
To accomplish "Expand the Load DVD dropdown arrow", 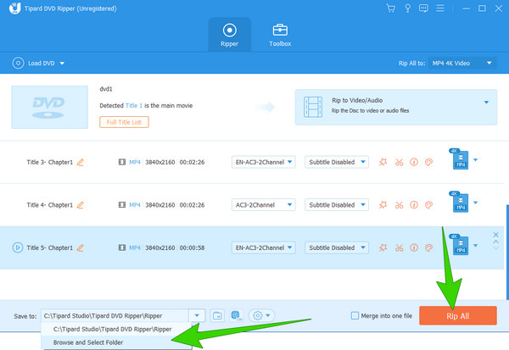I will [x=62, y=64].
